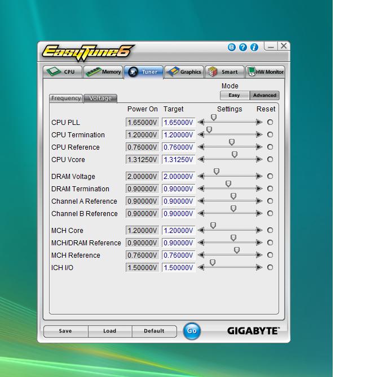
Task: Click the CPU Vcore slider thumb
Action: coord(235,154)
